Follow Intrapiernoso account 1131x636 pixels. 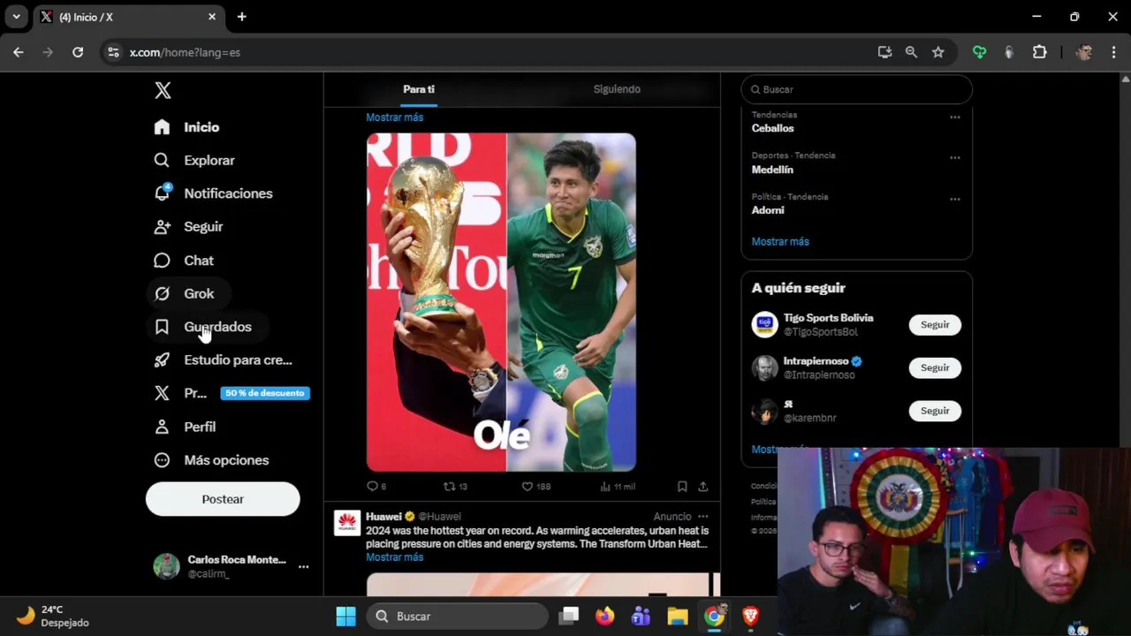935,367
